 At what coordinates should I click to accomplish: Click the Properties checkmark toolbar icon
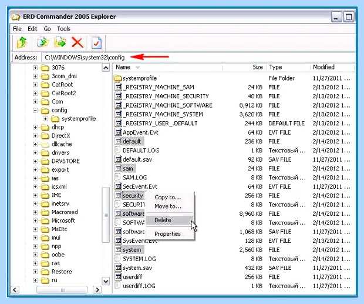[x=96, y=43]
